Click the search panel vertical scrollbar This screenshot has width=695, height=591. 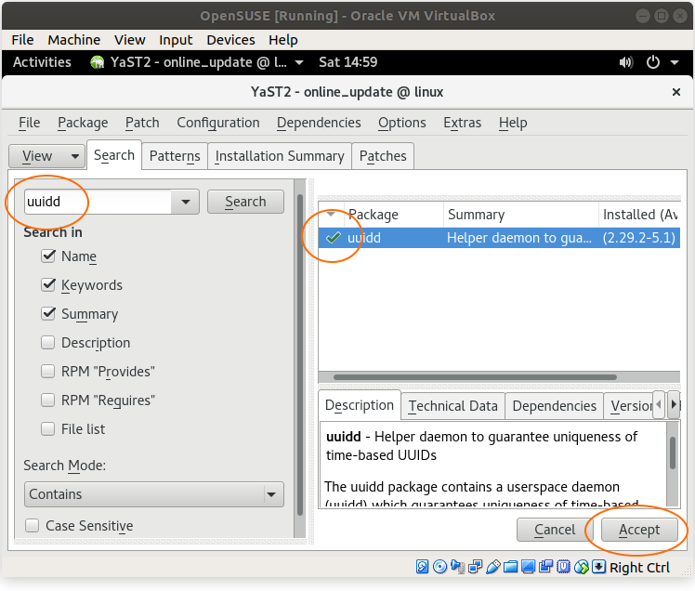[x=300, y=355]
